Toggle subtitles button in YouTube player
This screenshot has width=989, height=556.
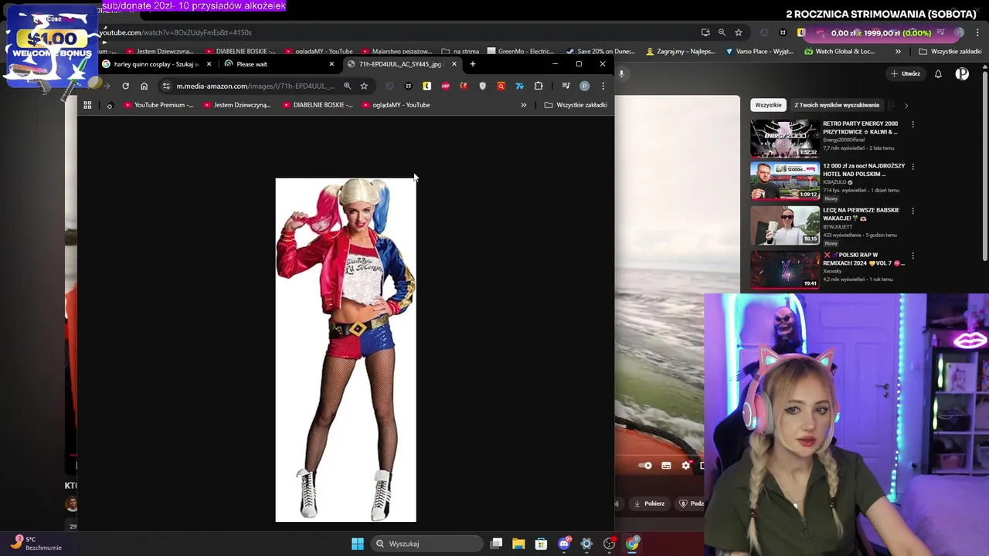[x=666, y=466]
